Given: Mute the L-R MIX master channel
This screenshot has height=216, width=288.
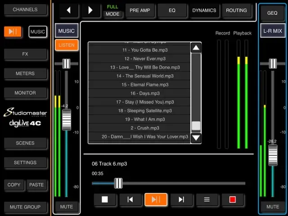Looking at the screenshot, I should [x=273, y=207].
